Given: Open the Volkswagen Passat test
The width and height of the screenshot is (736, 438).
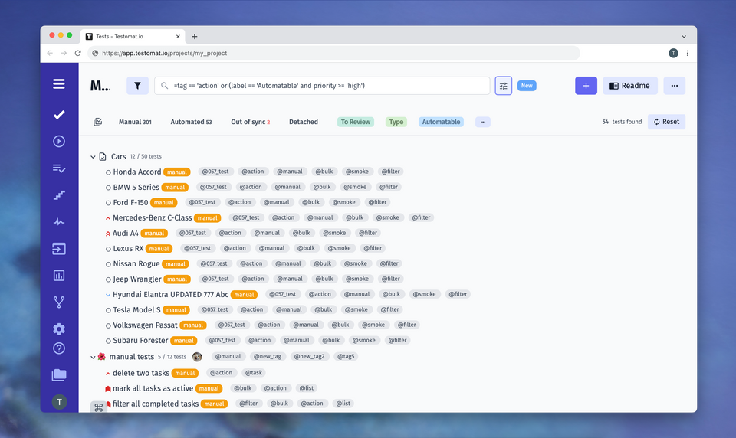Looking at the screenshot, I should (x=145, y=325).
